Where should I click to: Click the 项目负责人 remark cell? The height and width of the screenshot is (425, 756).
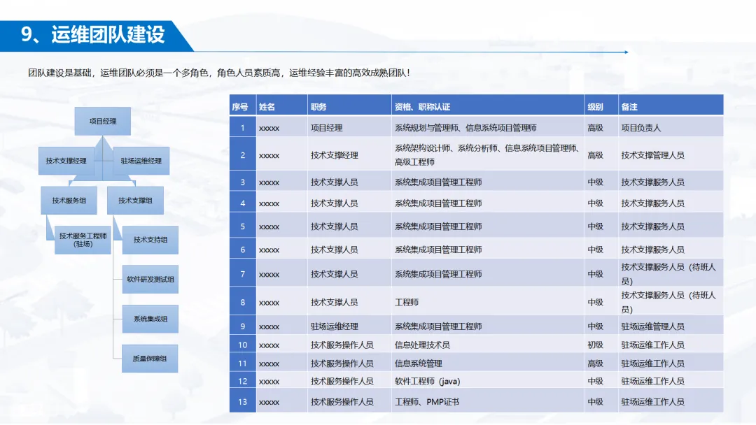pyautogui.click(x=671, y=127)
